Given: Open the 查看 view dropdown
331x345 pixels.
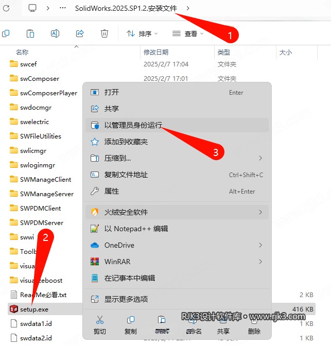Looking at the screenshot, I should click(x=188, y=33).
